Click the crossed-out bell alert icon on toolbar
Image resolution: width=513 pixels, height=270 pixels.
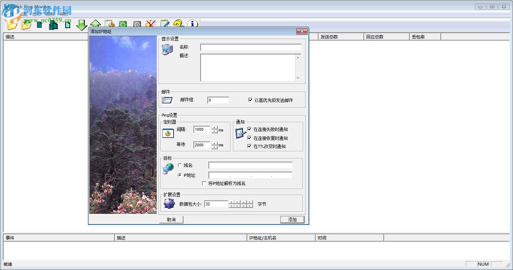coord(150,24)
